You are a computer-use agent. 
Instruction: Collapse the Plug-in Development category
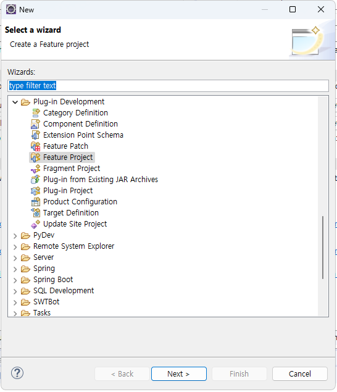click(15, 102)
